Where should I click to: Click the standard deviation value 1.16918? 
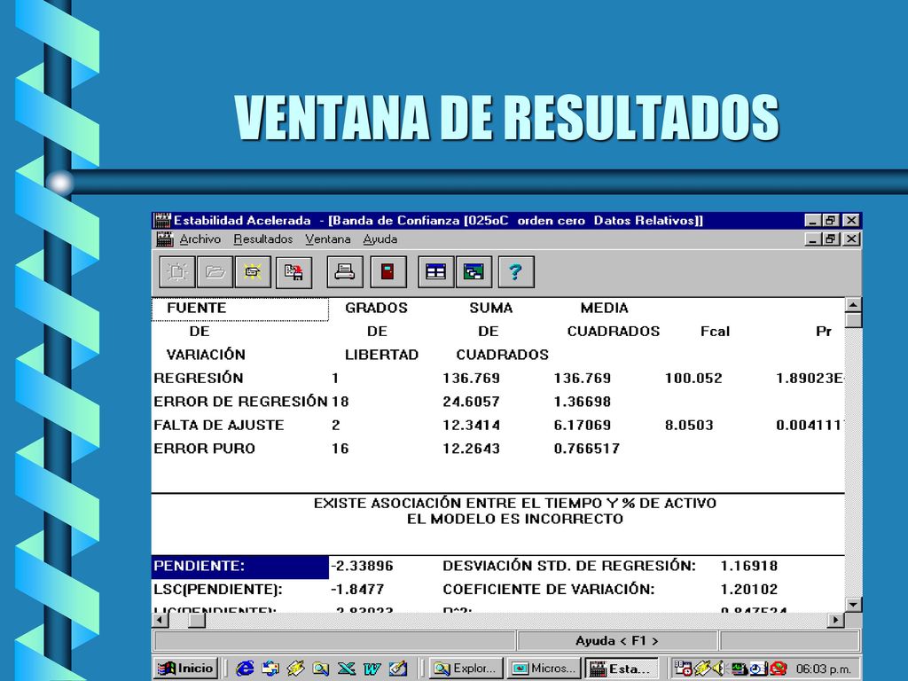[748, 566]
